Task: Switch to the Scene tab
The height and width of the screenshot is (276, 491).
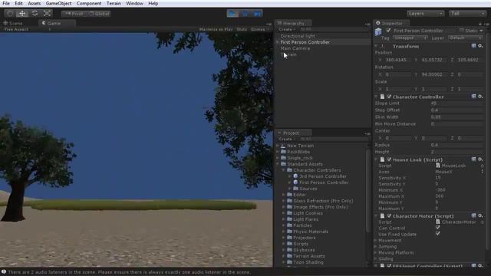Action: click(13, 23)
